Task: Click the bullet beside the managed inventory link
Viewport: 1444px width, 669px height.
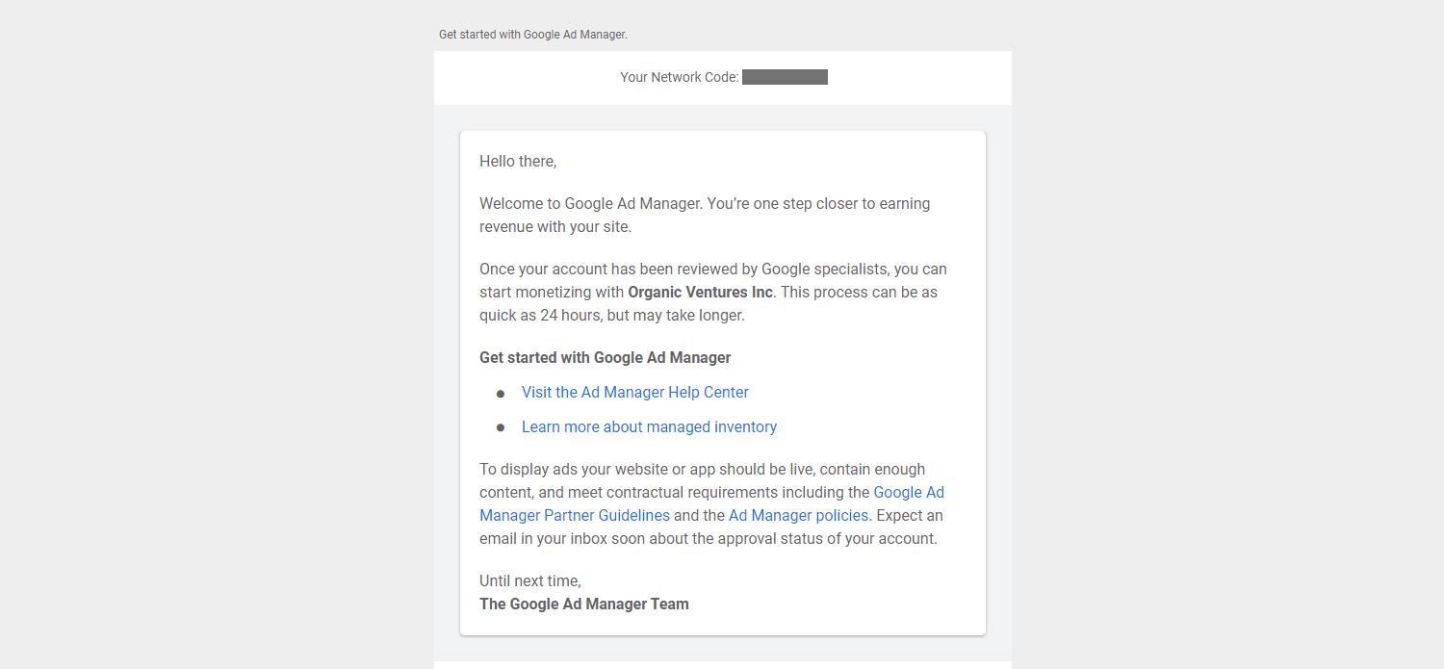Action: pyautogui.click(x=501, y=428)
